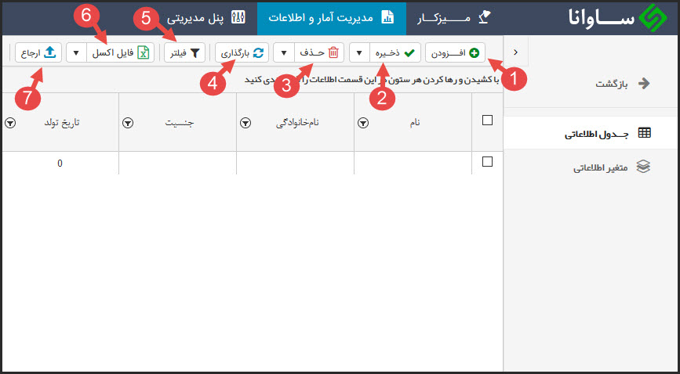Viewport: 680px width, 374px height.
Task: Open the Save (ذخیره) dropdown arrow
Action: (359, 52)
